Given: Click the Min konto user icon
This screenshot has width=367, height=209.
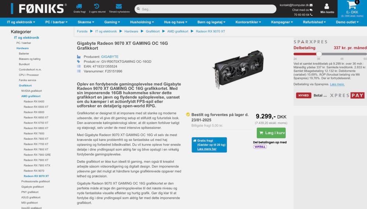Looking at the screenshot, I should coord(327,6).
